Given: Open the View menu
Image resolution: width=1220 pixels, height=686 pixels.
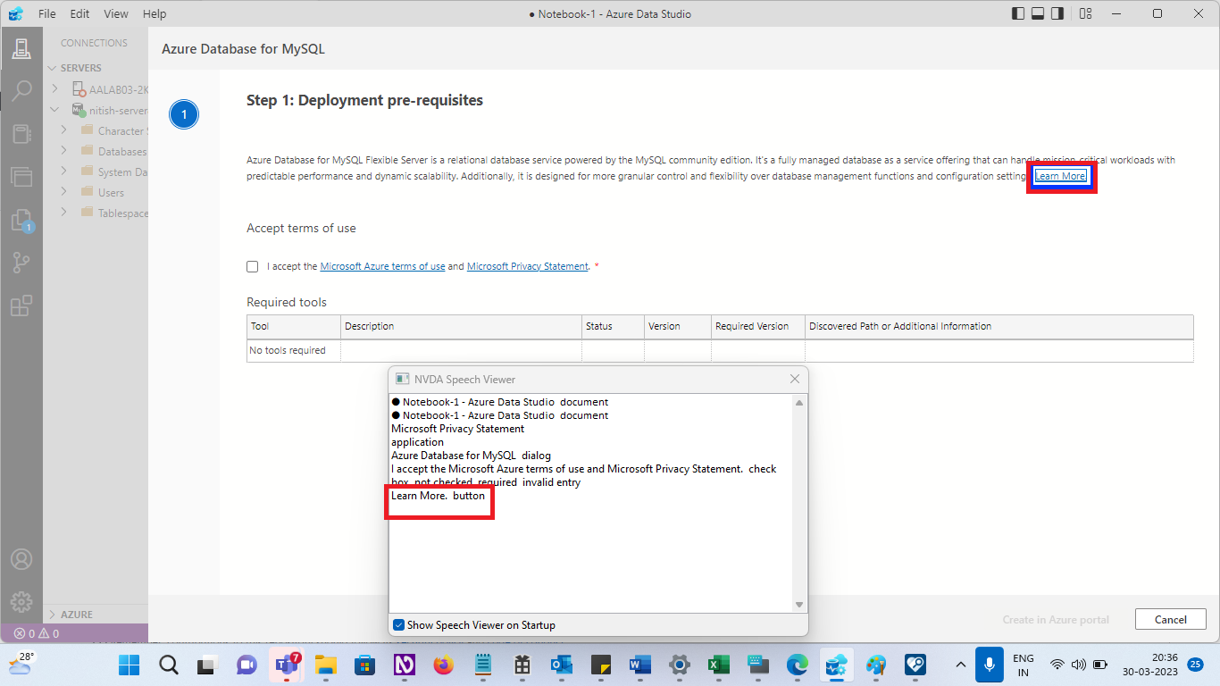Looking at the screenshot, I should pos(116,13).
